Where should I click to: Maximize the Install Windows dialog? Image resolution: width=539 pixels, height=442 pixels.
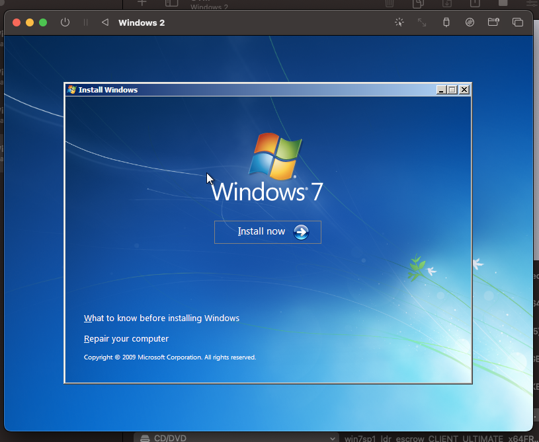452,90
